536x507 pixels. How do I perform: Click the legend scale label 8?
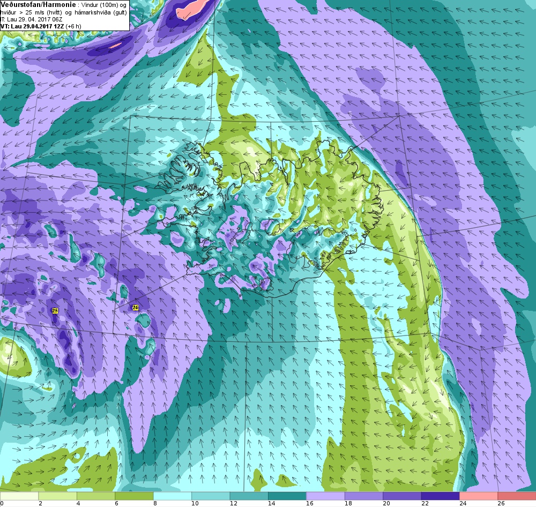pos(155,503)
